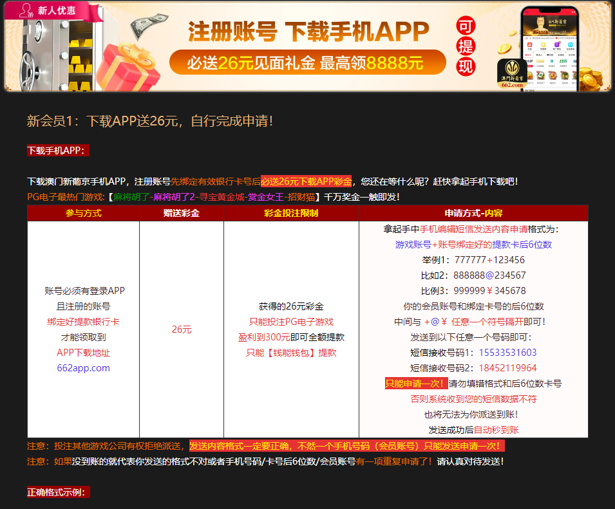
Task: Click the 可 red circle badge
Action: tap(466, 26)
